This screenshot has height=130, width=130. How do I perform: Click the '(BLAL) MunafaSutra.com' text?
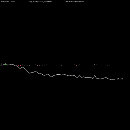tap(75, 2)
